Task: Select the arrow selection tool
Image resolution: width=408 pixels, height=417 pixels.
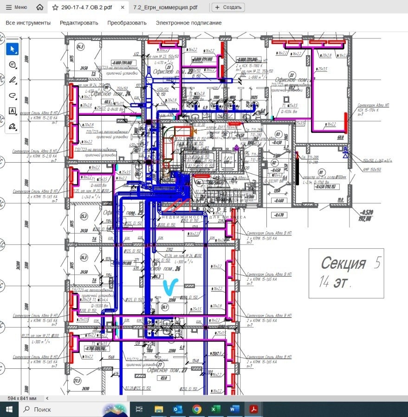Action: click(13, 49)
